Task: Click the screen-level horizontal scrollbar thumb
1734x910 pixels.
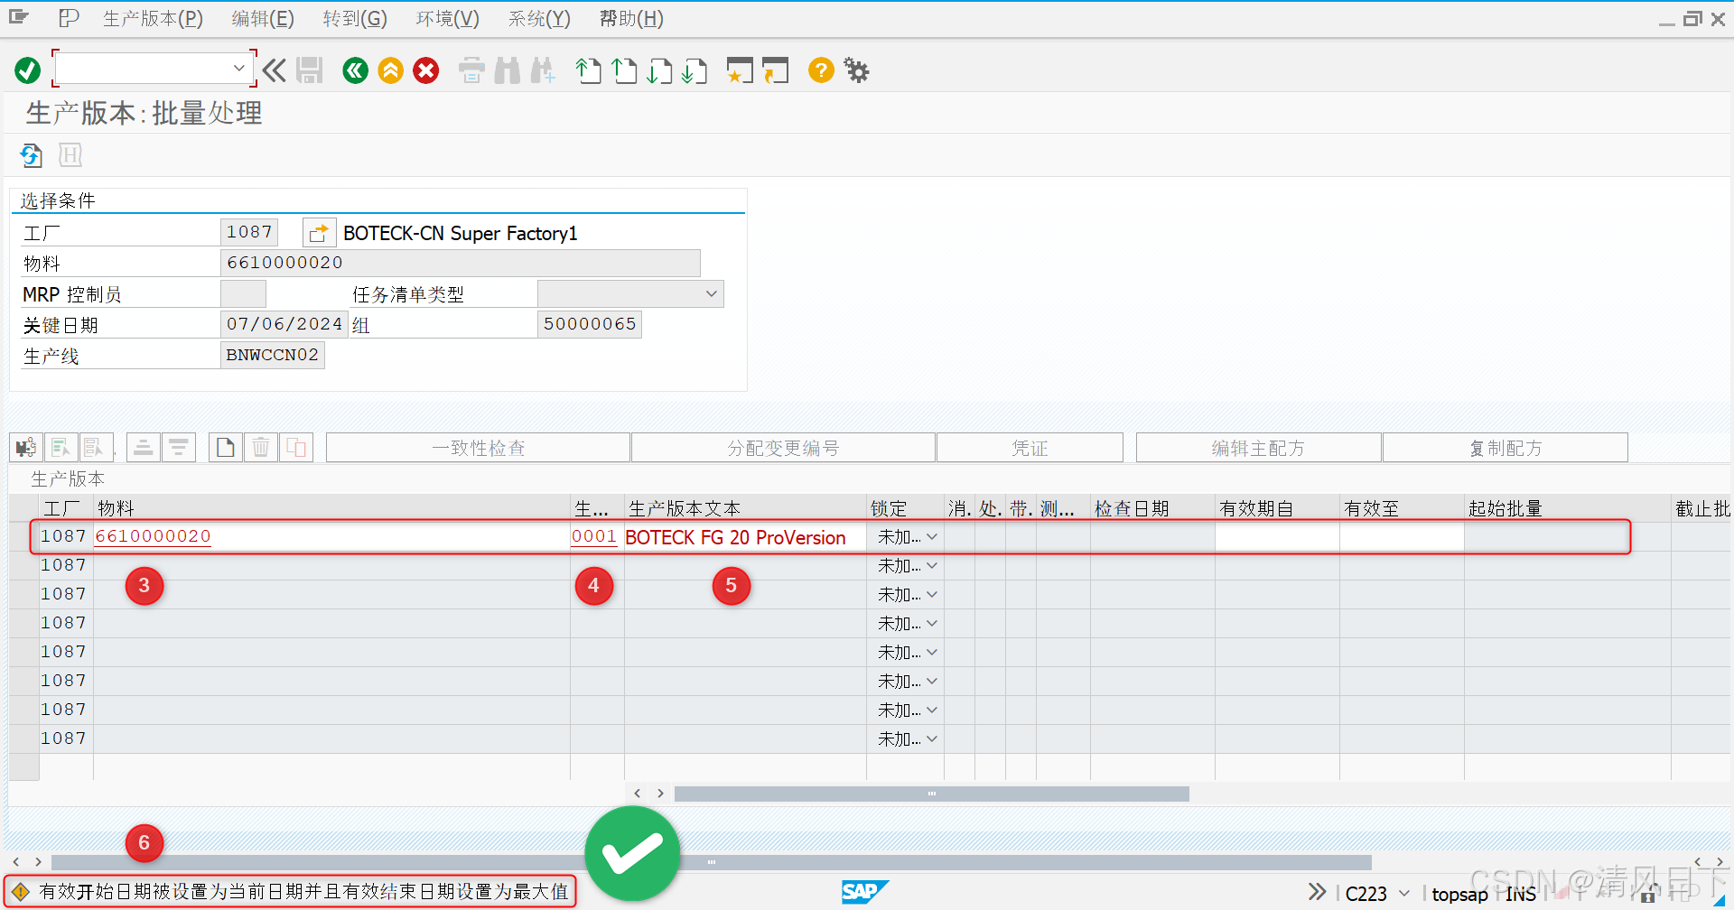Action: [712, 862]
